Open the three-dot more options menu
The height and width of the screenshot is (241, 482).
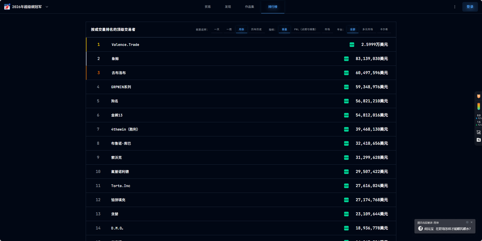[x=455, y=7]
